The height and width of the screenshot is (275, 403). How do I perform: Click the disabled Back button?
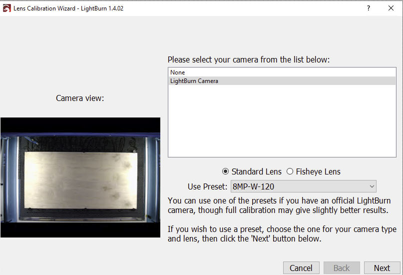click(342, 268)
